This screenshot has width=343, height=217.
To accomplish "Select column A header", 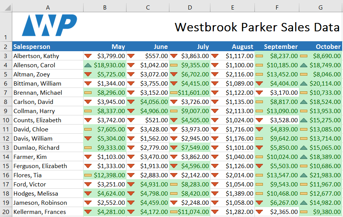I will click(x=48, y=7).
